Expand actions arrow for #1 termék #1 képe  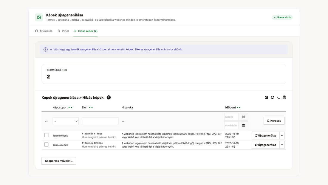282,135
